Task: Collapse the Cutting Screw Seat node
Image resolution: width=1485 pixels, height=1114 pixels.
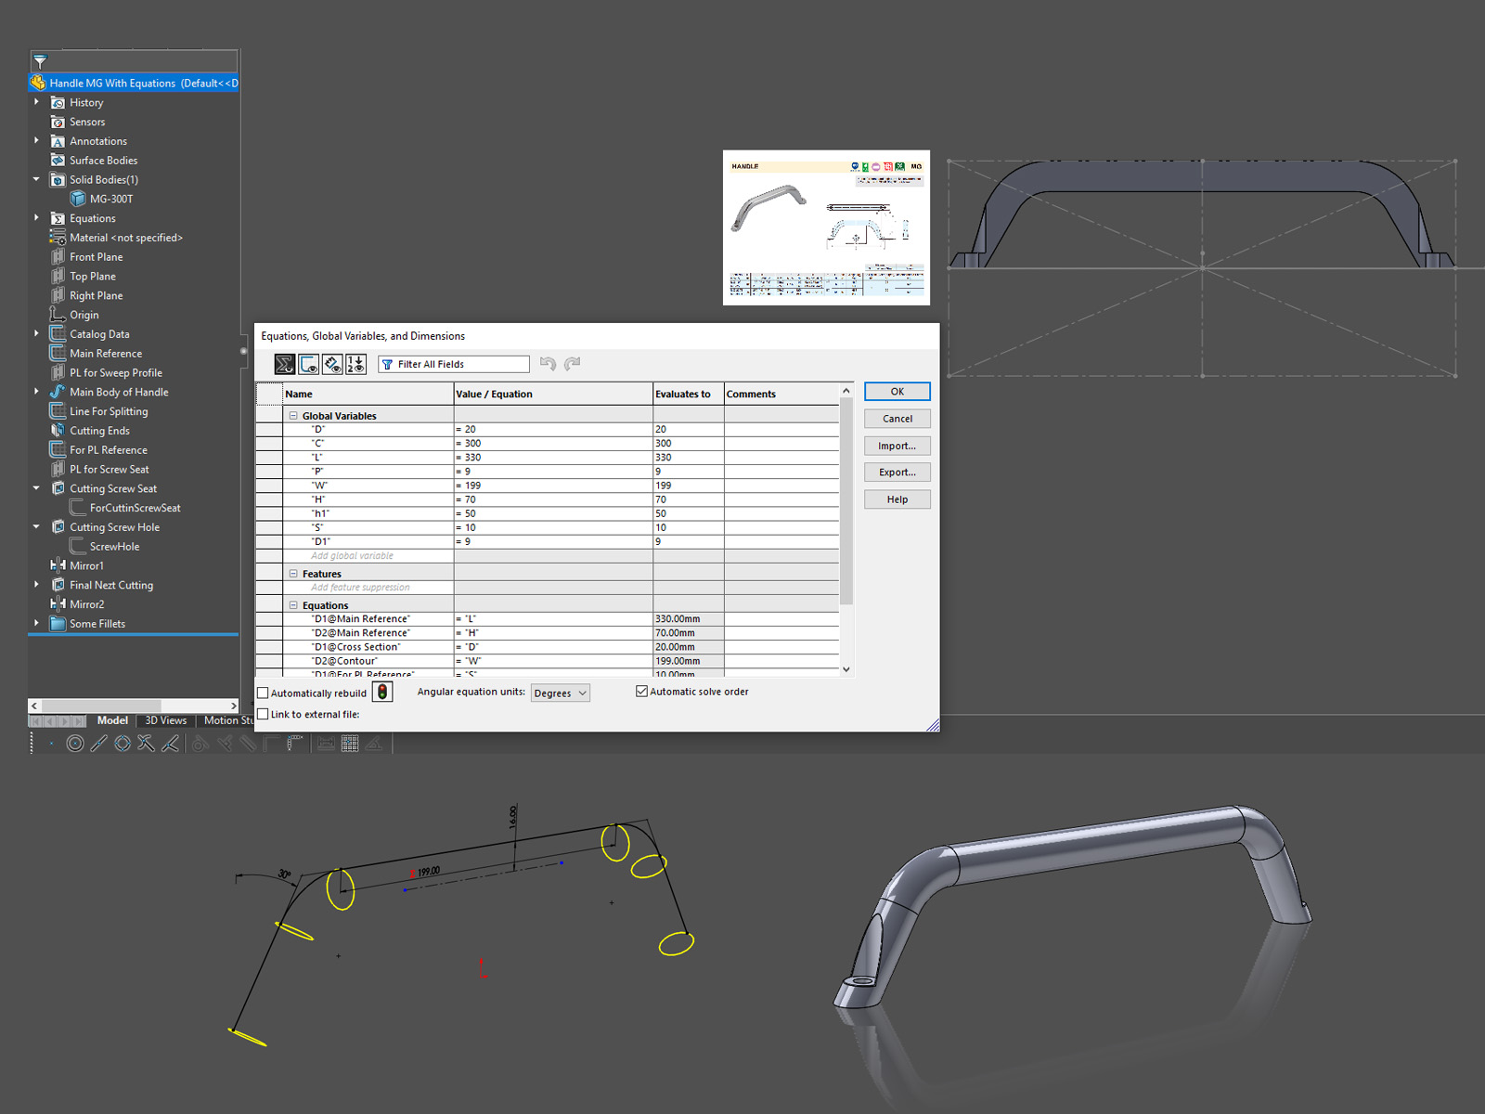Action: 37,488
